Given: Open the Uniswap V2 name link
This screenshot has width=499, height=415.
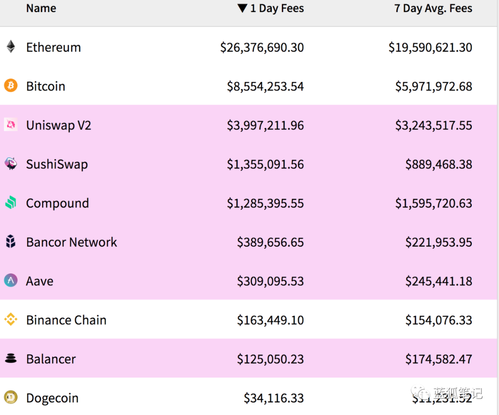Looking at the screenshot, I should point(58,125).
